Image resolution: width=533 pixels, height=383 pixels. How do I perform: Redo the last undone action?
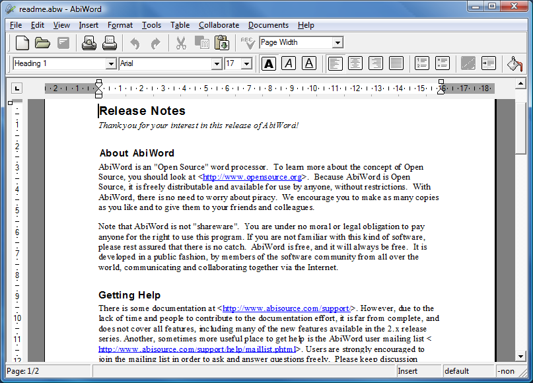coord(155,43)
